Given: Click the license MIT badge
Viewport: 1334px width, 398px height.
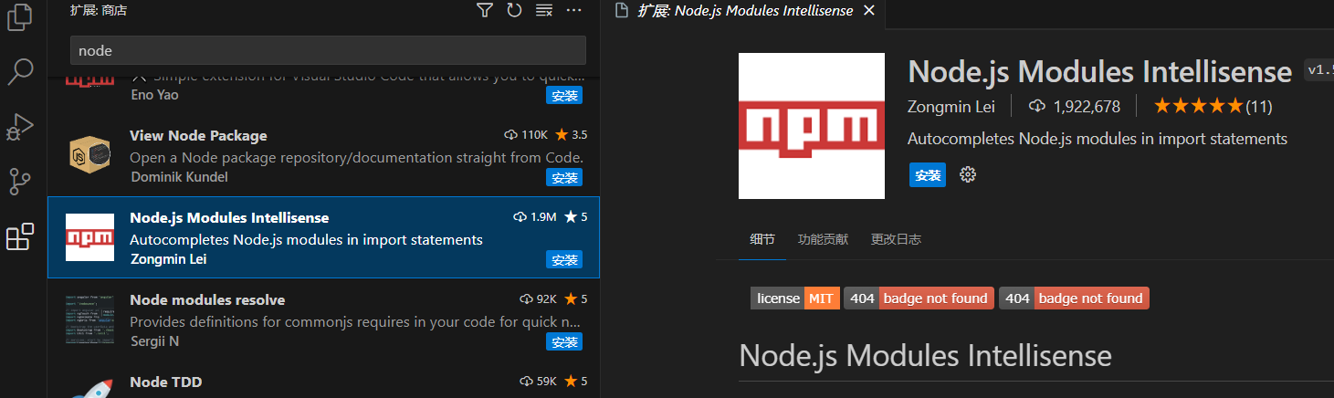Looking at the screenshot, I should pyautogui.click(x=794, y=298).
